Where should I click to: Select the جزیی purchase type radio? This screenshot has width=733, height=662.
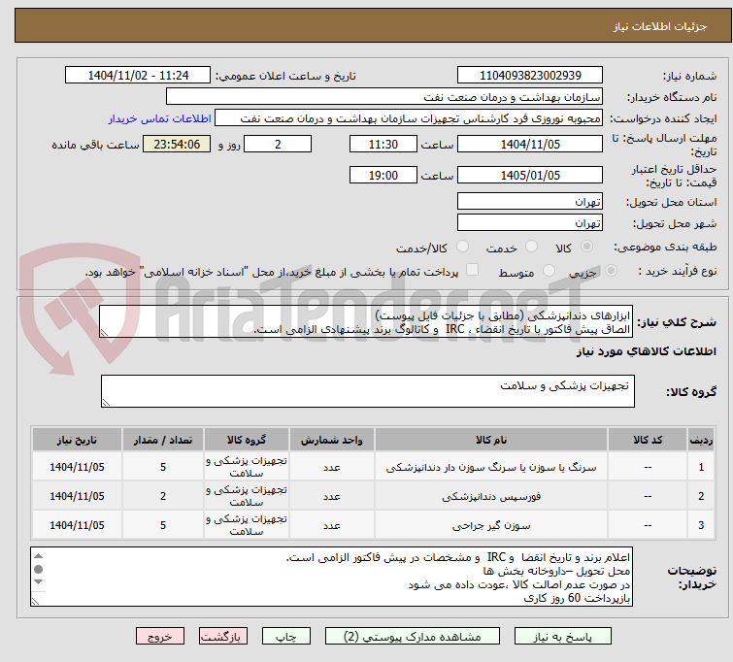coord(611,271)
